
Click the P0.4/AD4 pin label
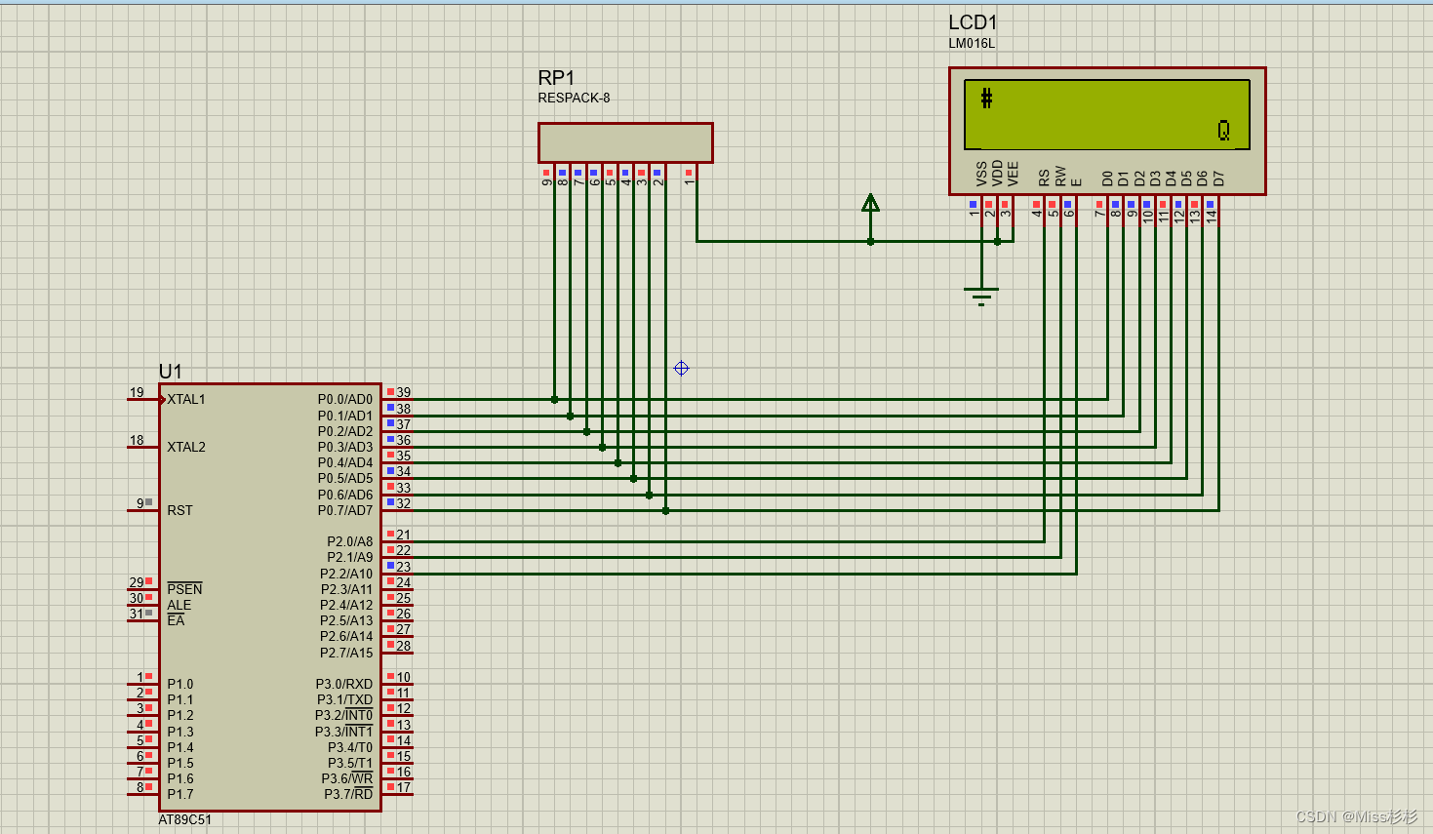coord(345,462)
